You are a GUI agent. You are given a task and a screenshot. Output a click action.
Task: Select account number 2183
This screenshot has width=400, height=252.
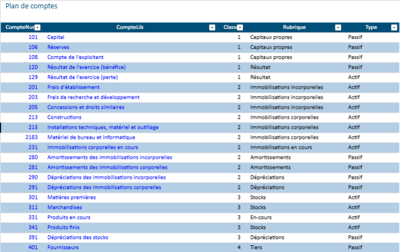click(32, 137)
